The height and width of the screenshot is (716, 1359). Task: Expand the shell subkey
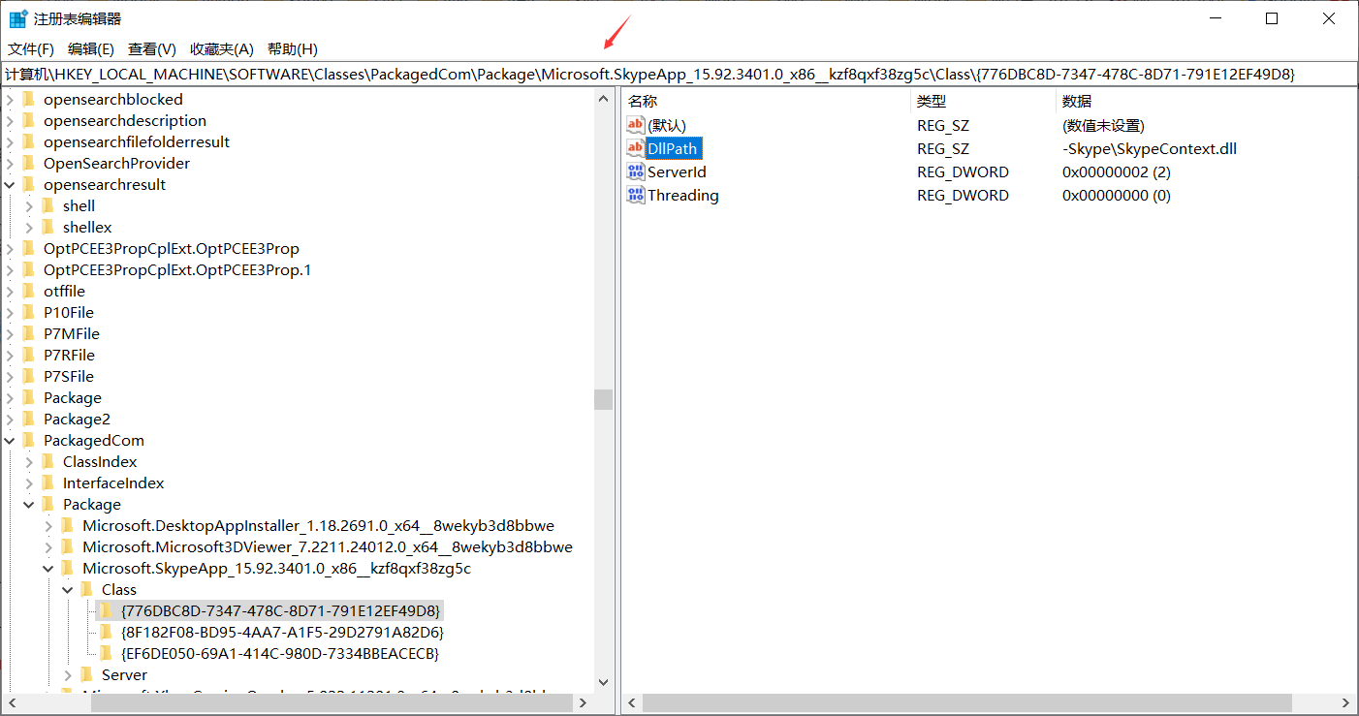[x=30, y=205]
